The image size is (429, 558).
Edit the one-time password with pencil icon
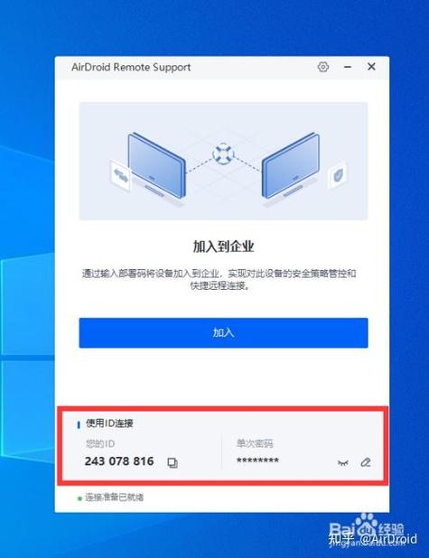(x=366, y=462)
